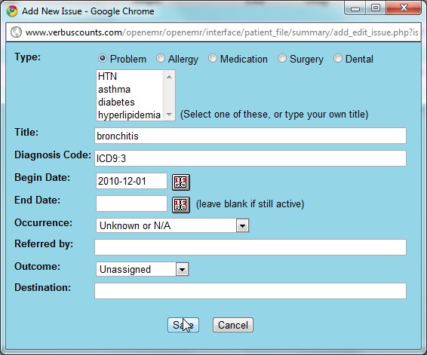Image resolution: width=427 pixels, height=355 pixels.
Task: Select the Surgery radio option
Action: point(282,59)
